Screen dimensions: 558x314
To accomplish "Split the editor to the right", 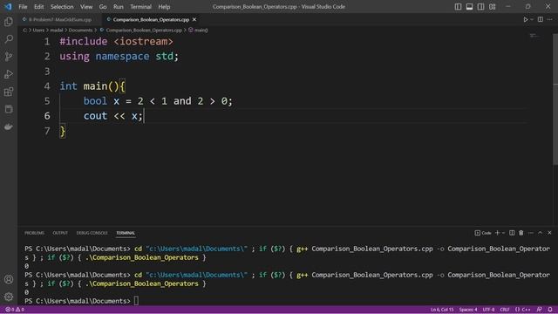I will [x=541, y=19].
